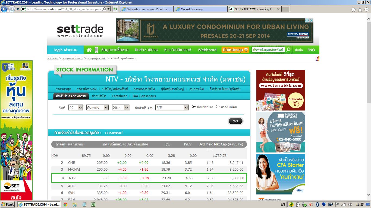Viewport: 371px width, 208px height.
Task: Open งบการเงิน tab
Action: pyautogui.click(x=197, y=89)
